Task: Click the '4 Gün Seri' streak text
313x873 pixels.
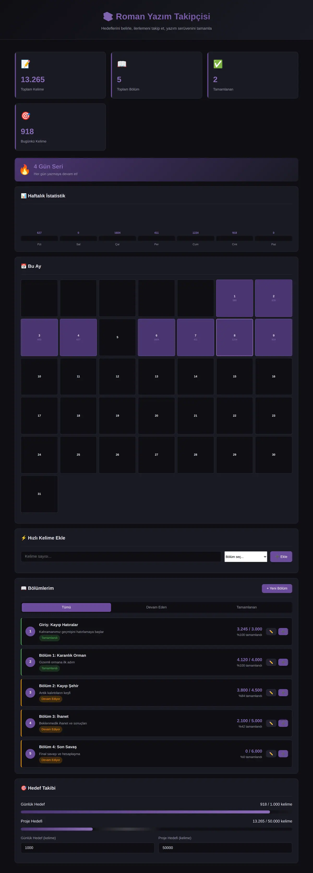Action: 48,166
